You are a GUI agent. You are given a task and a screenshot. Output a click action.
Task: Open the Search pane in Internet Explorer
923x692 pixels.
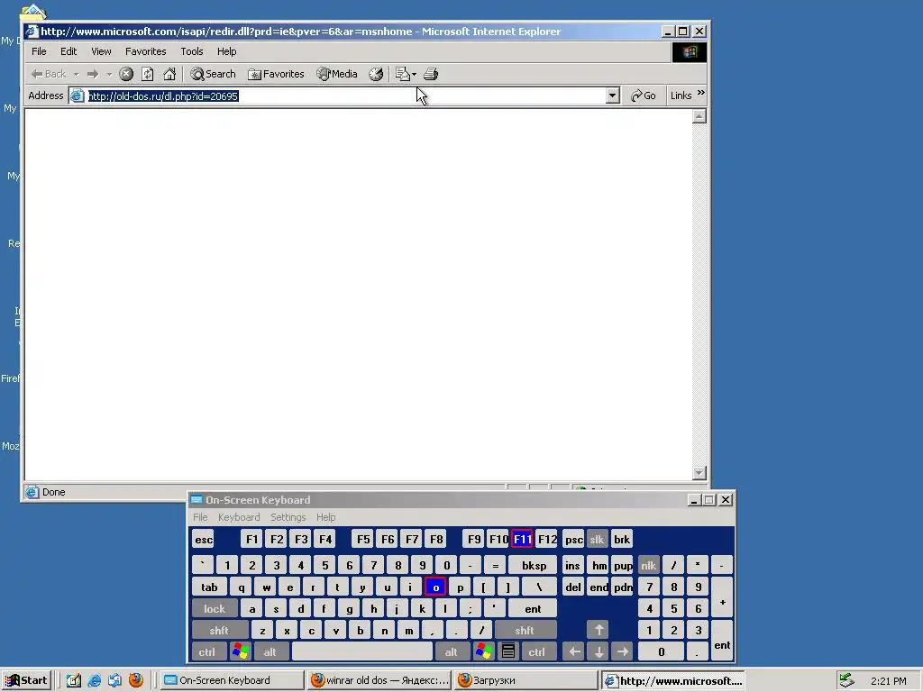coord(213,74)
